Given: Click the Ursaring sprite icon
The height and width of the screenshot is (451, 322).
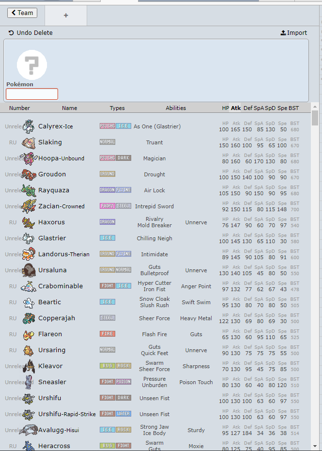Looking at the screenshot, I should (29, 350).
